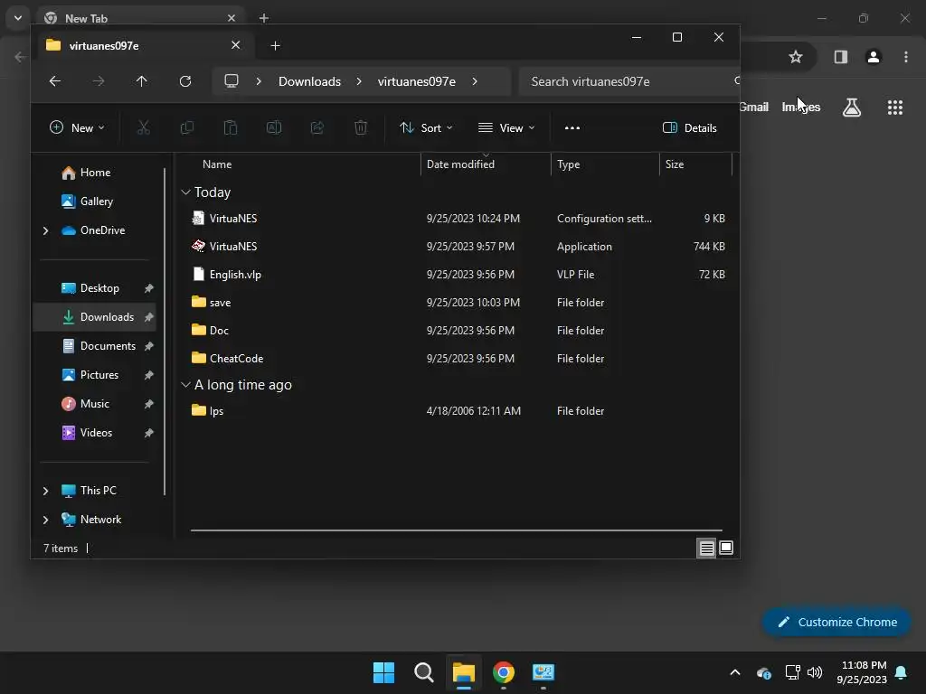This screenshot has height=694, width=926.
Task: Click the Share icon in toolbar
Action: pyautogui.click(x=317, y=127)
